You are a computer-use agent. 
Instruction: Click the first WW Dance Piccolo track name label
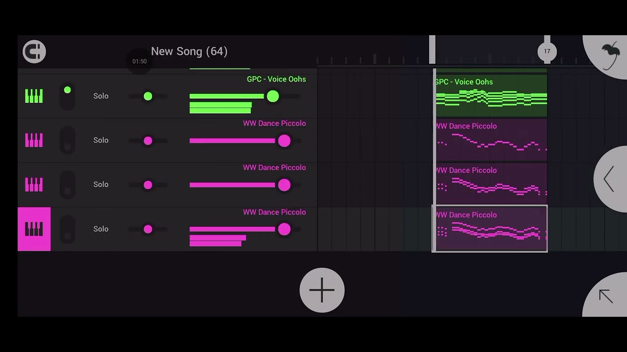click(x=274, y=123)
